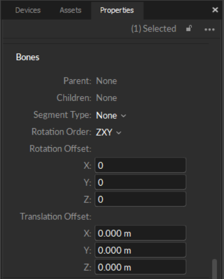Screen dimensions: 224x279
Task: Switch to the Devices tab
Action: 28,10
